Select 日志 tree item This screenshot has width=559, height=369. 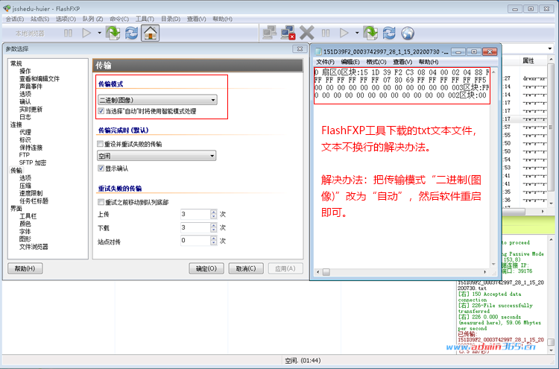[x=25, y=117]
